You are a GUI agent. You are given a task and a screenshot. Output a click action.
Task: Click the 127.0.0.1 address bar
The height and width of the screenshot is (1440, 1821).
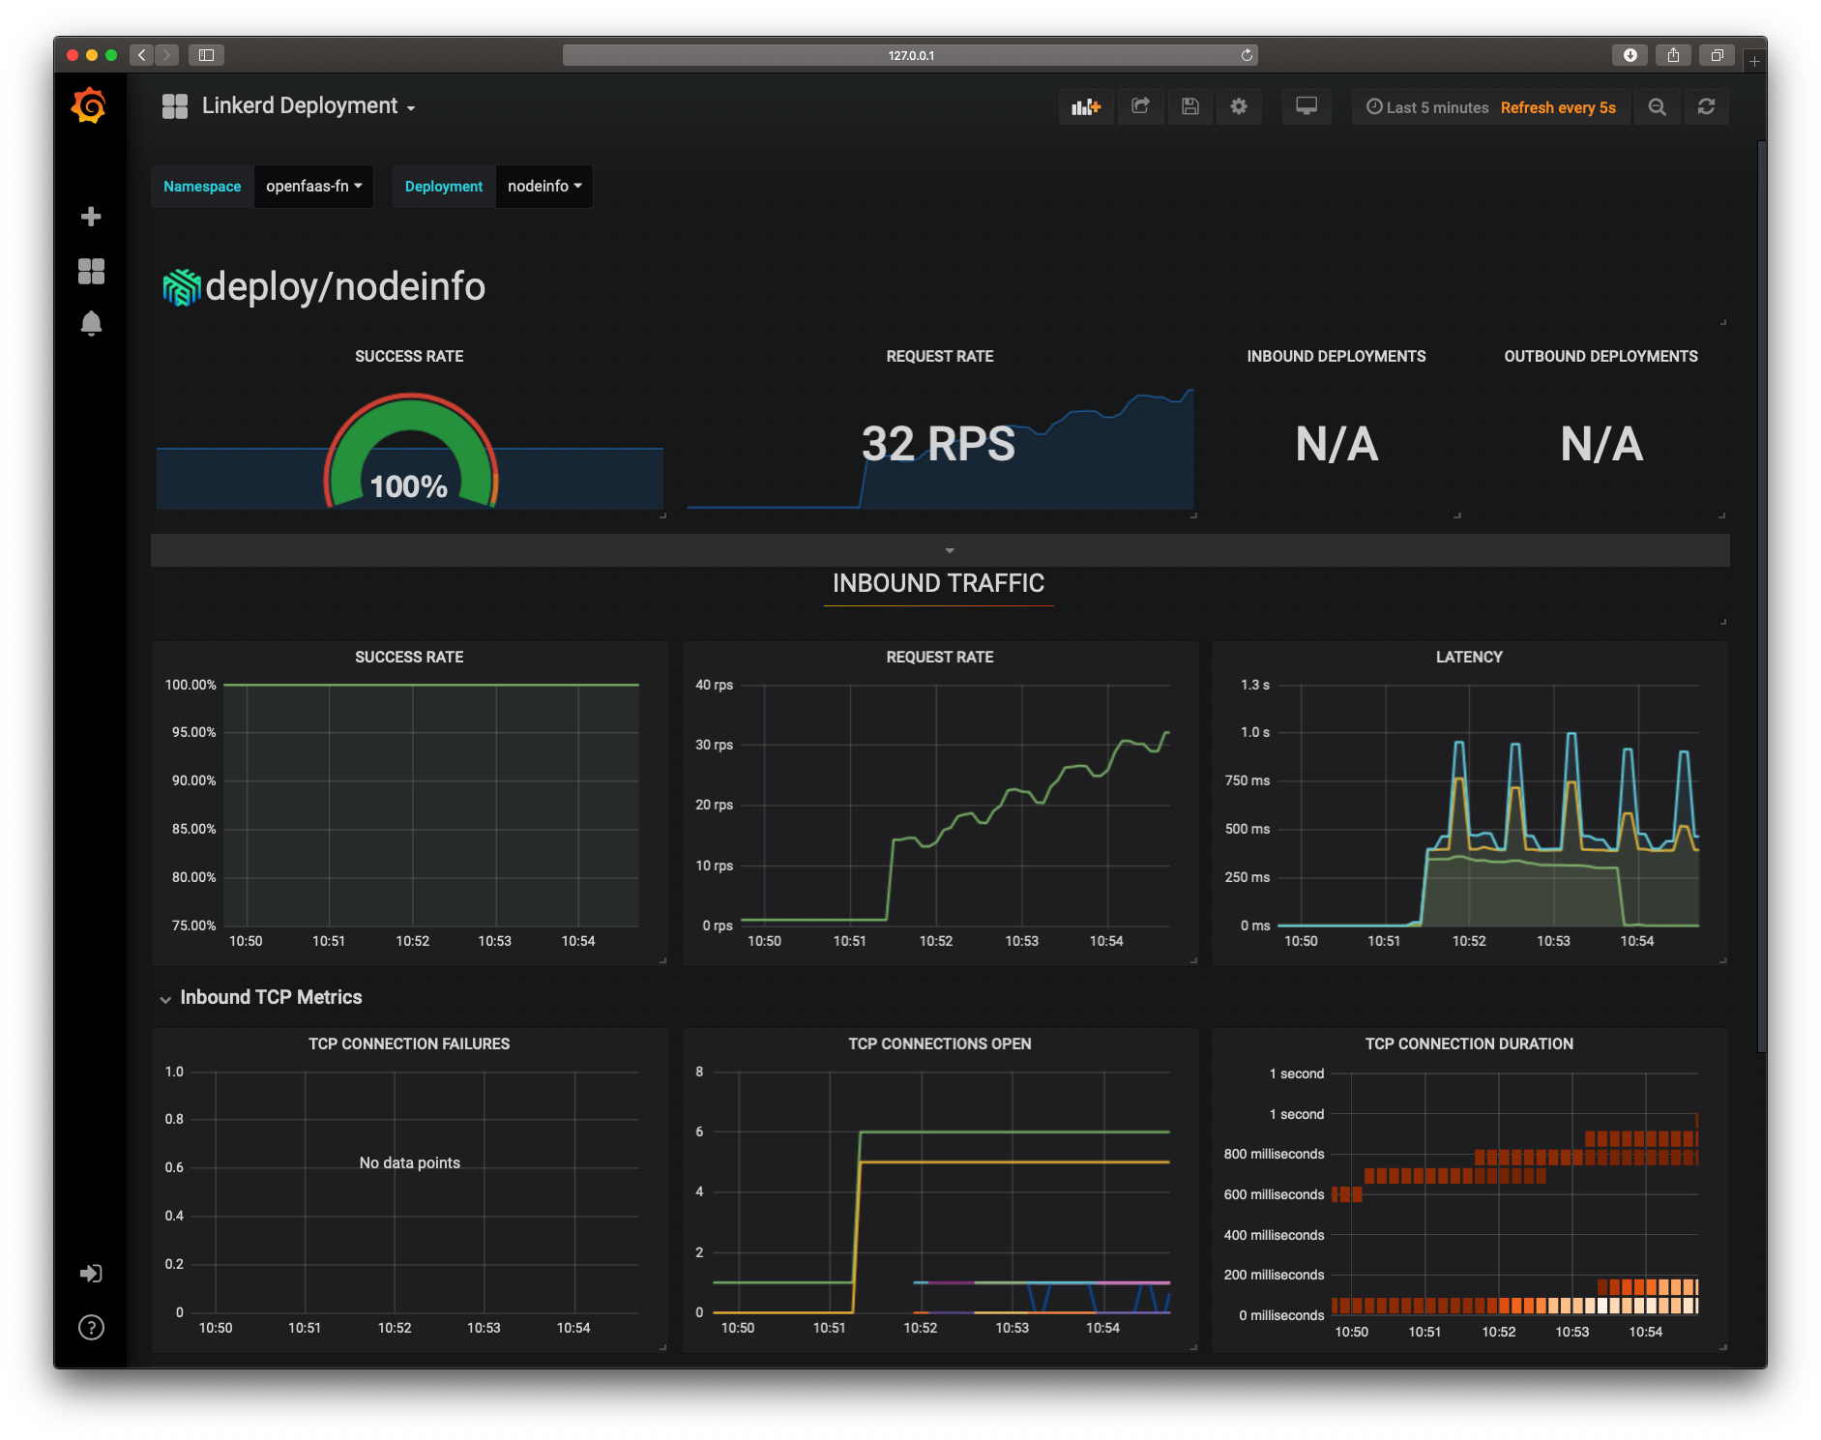click(910, 55)
